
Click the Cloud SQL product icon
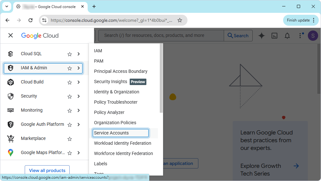tap(11, 54)
